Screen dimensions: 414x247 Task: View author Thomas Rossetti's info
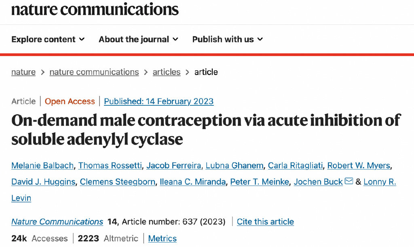coord(110,165)
